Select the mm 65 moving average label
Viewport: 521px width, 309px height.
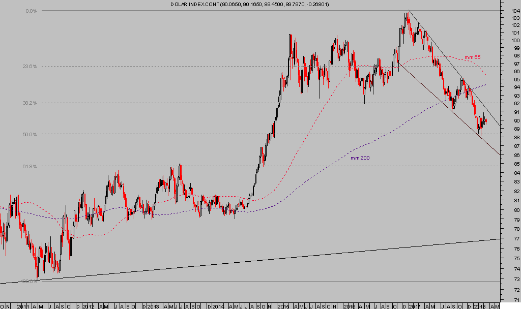pyautogui.click(x=472, y=57)
